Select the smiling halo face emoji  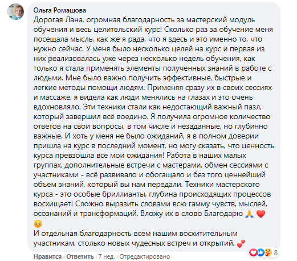coord(38,223)
